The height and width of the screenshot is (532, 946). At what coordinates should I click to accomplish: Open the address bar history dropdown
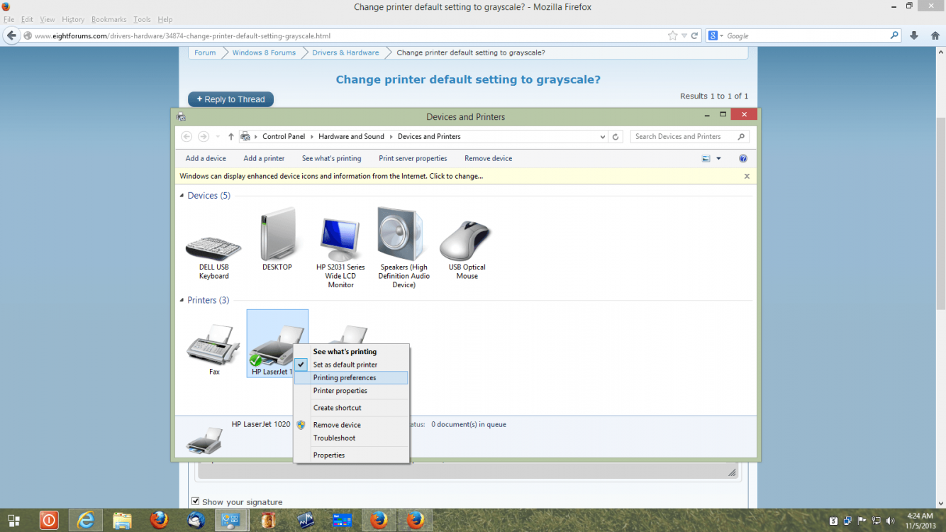pyautogui.click(x=603, y=137)
